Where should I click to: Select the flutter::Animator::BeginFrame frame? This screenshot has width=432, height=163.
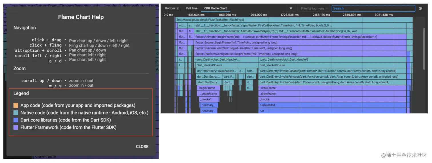pyautogui.click(x=300, y=37)
